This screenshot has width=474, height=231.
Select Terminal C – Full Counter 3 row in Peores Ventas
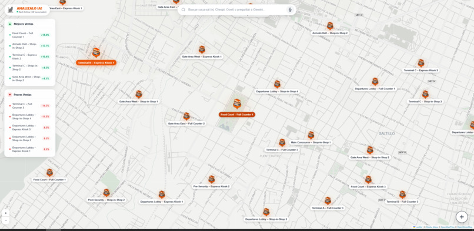point(29,106)
